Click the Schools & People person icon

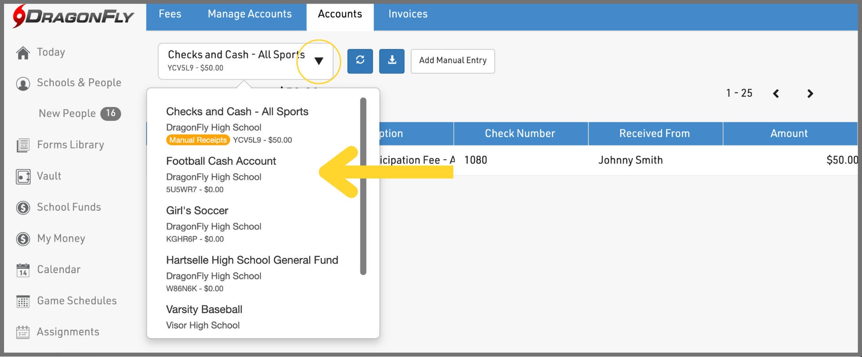[23, 84]
